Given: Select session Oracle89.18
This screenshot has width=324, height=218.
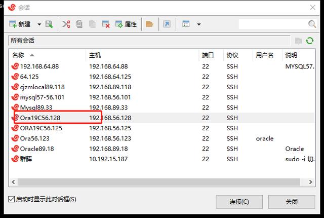Looking at the screenshot, I should 37,149.
